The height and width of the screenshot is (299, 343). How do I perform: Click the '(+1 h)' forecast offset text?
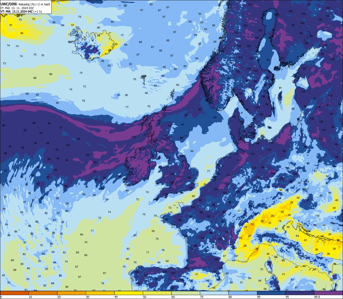pos(38,12)
